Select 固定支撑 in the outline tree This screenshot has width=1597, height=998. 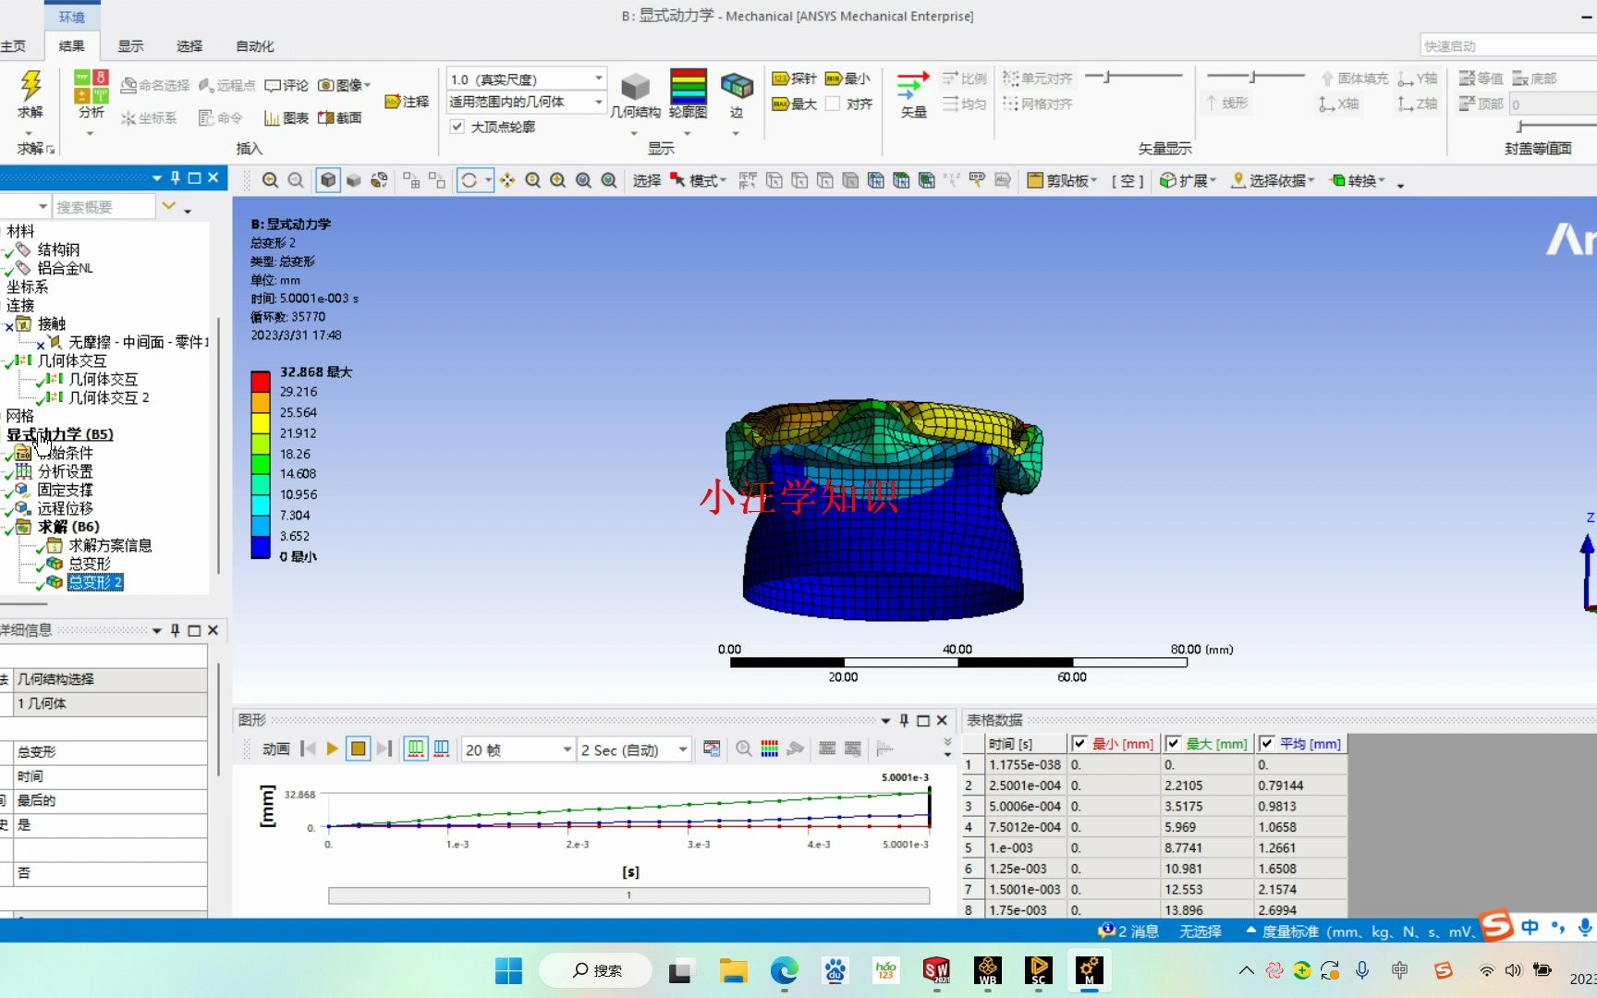pyautogui.click(x=65, y=490)
